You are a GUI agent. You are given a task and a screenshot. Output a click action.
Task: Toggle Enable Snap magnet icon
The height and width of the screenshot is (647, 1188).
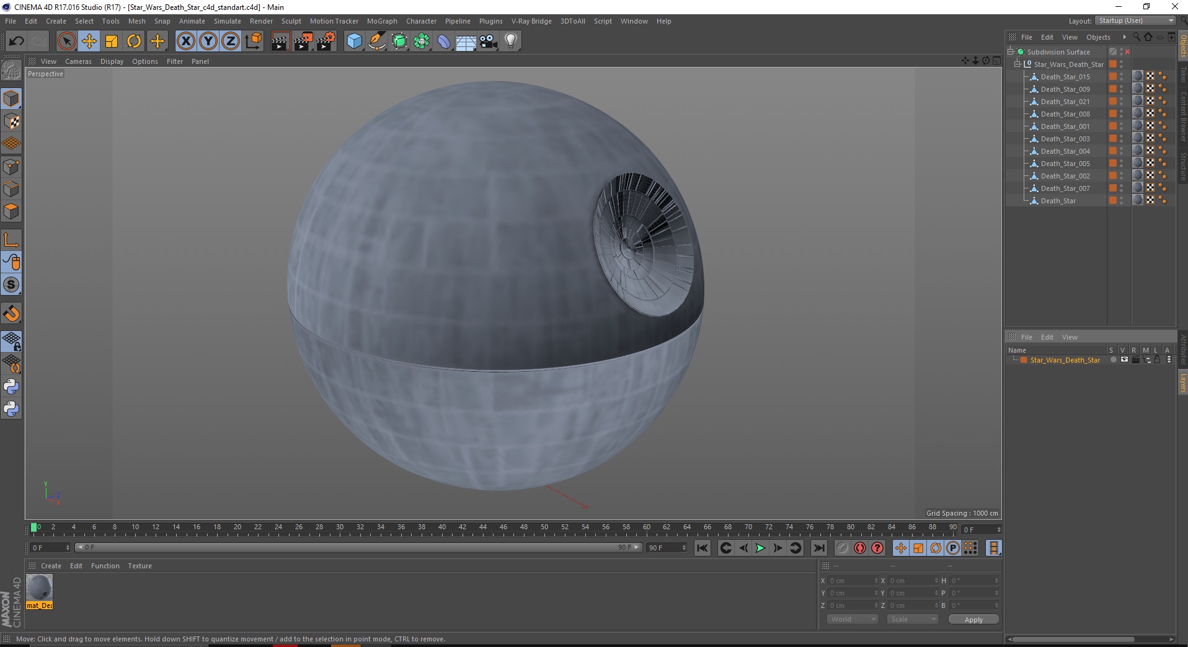[11, 314]
